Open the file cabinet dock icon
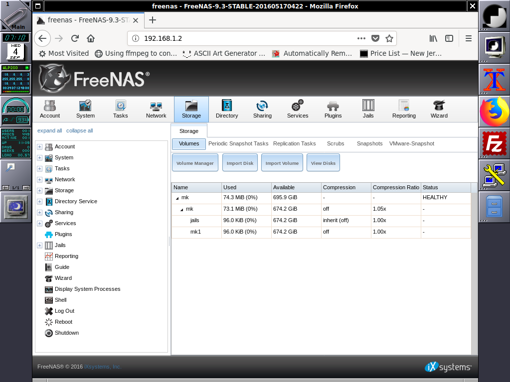 (x=494, y=206)
